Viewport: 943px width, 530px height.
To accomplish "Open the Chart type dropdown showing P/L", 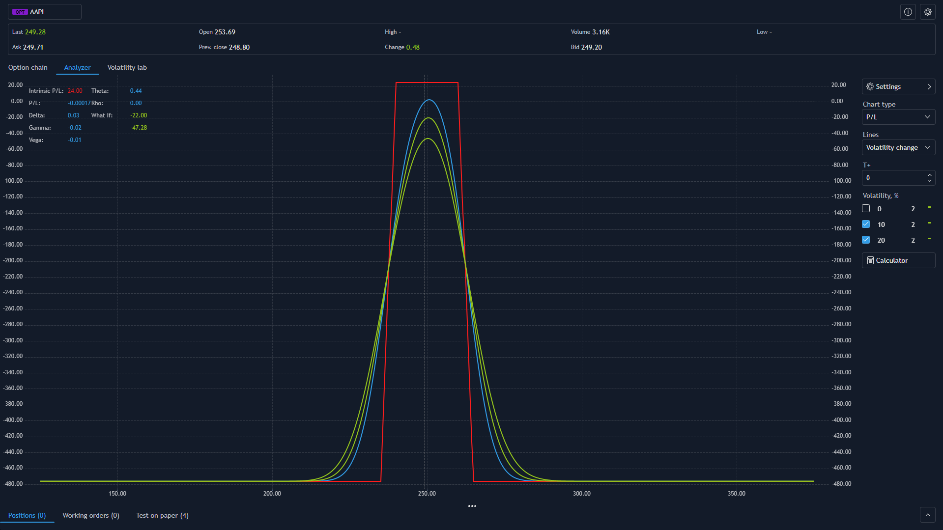I will [x=898, y=117].
